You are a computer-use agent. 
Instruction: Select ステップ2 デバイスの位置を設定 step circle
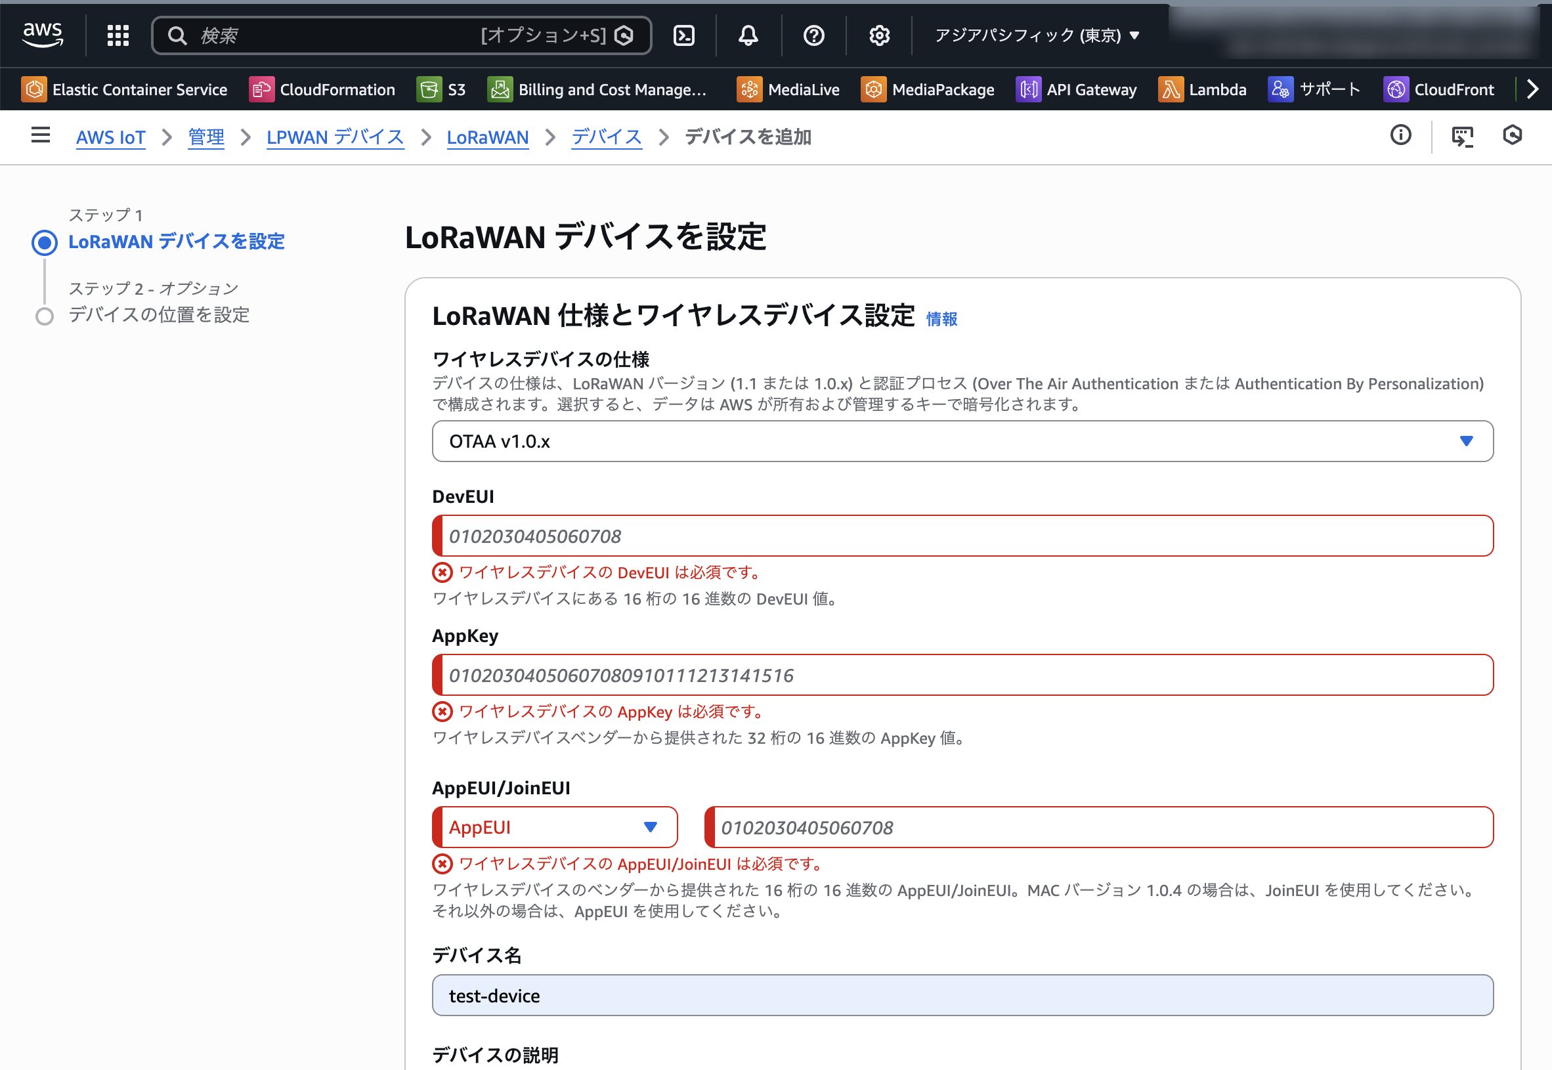(43, 315)
